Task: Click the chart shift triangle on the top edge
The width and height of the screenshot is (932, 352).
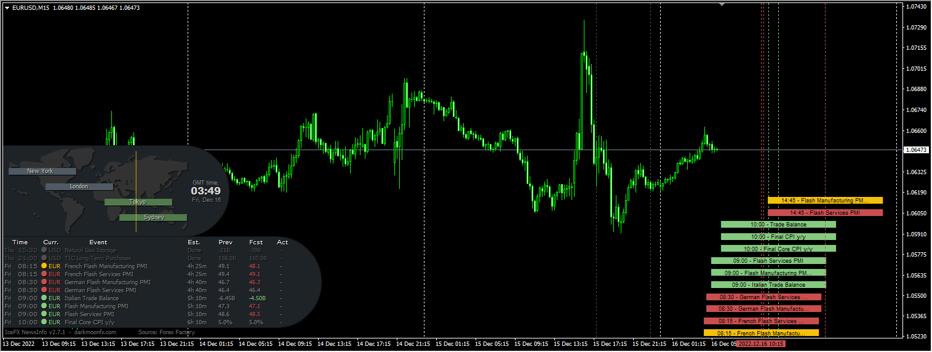Action: [x=722, y=4]
